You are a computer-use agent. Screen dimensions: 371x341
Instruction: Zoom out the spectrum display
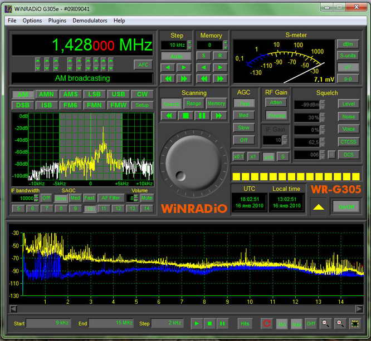pyautogui.click(x=326, y=323)
